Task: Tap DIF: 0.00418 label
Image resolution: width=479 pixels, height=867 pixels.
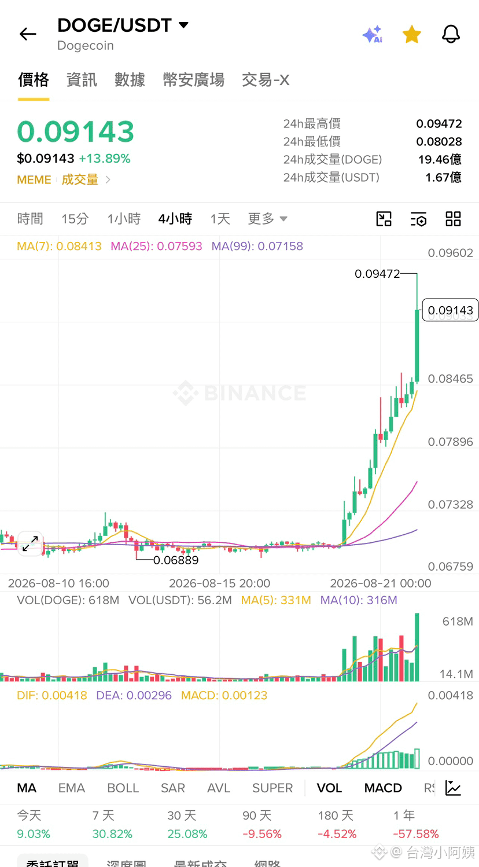Action: (x=52, y=695)
